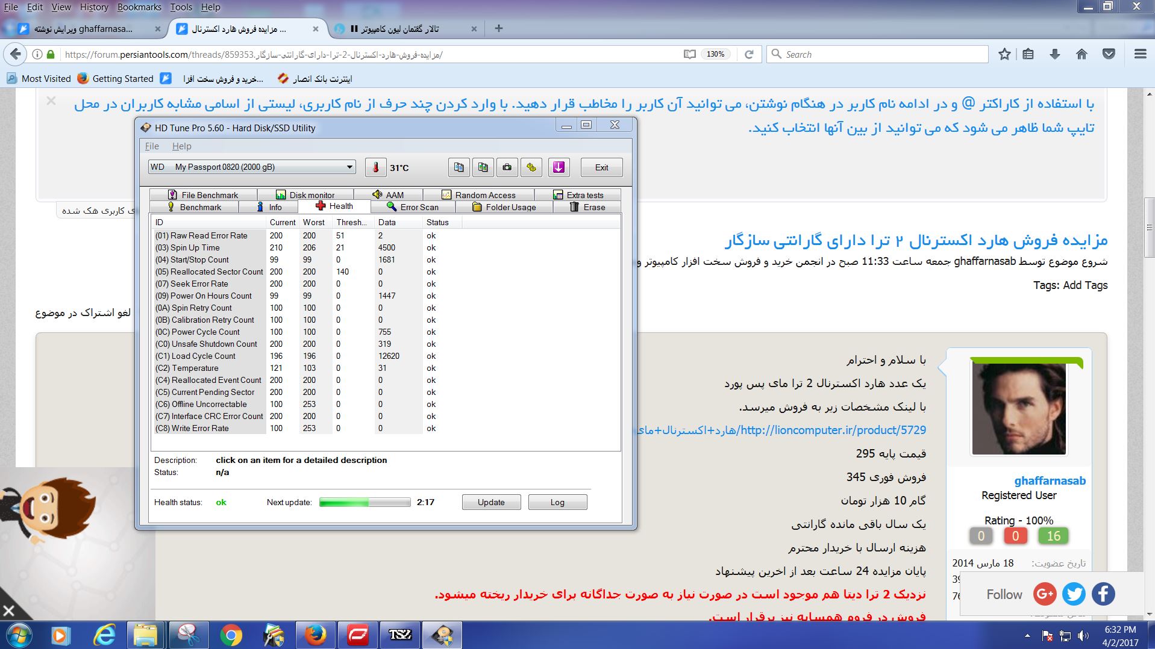1155x649 pixels.
Task: Open Firefox Bookmarks menu
Action: (139, 7)
